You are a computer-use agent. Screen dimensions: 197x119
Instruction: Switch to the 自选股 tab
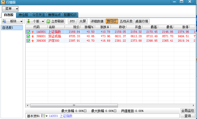coord(9,15)
